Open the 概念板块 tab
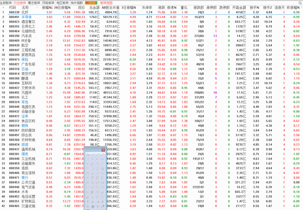The height and width of the screenshot is (210, 303). click(x=34, y=3)
